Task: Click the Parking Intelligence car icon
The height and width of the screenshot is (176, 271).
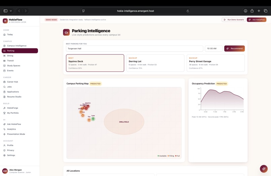Action: point(66,32)
